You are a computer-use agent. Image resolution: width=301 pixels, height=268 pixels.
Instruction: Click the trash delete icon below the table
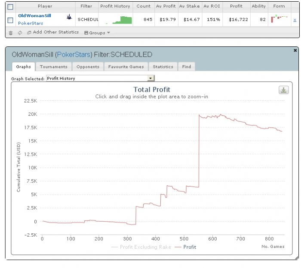click(11, 33)
